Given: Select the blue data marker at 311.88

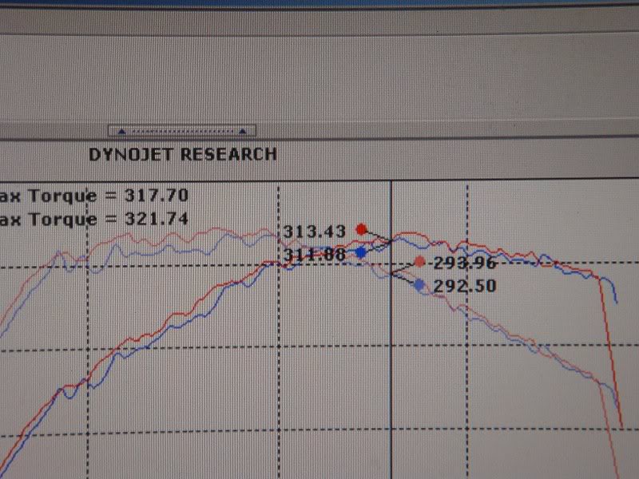Looking at the screenshot, I should point(361,252).
